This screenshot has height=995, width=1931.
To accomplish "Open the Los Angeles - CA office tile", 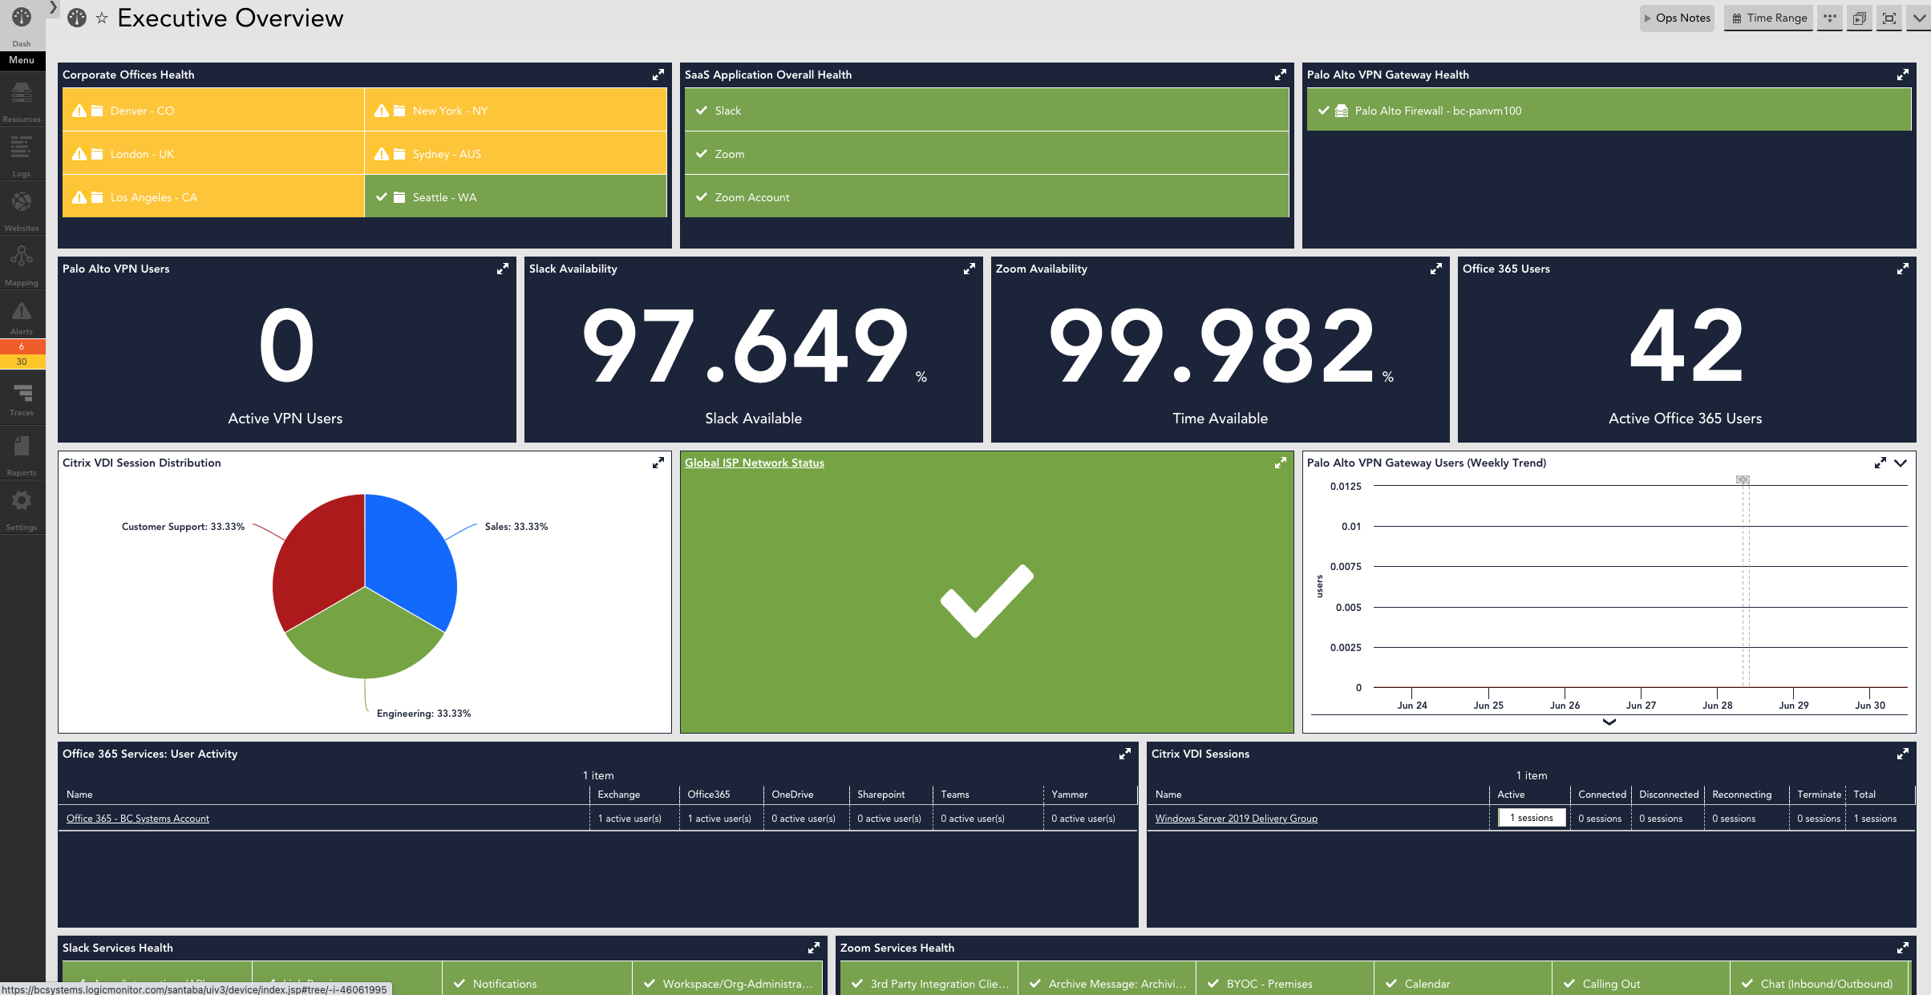I will pos(213,196).
